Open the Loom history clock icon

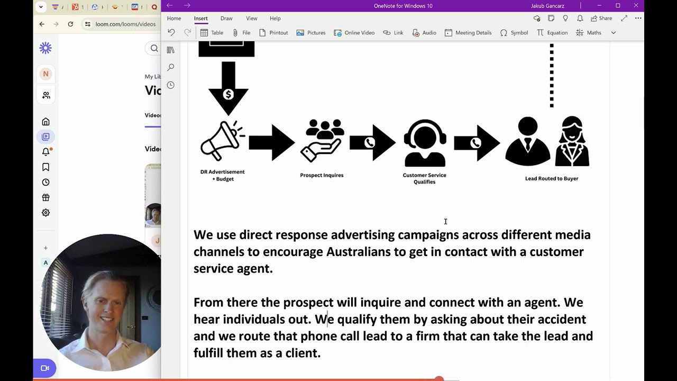(x=45, y=183)
